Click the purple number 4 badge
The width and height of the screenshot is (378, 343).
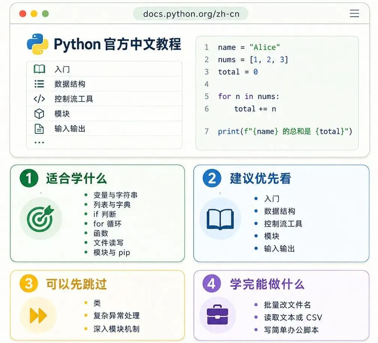point(212,283)
